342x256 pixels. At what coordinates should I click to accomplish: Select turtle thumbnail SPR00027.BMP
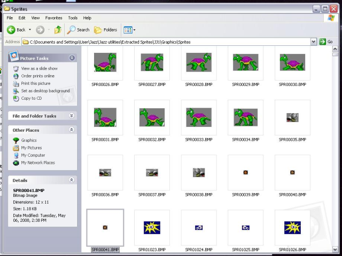tap(152, 62)
